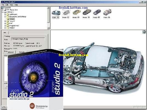Click the Inzomia IZ logo in viewer corner
Screen dimensions: 147x110
pos(144,32)
